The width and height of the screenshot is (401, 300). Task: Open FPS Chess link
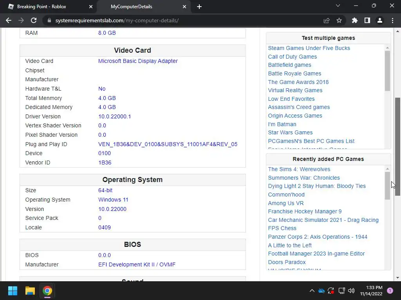(282, 228)
